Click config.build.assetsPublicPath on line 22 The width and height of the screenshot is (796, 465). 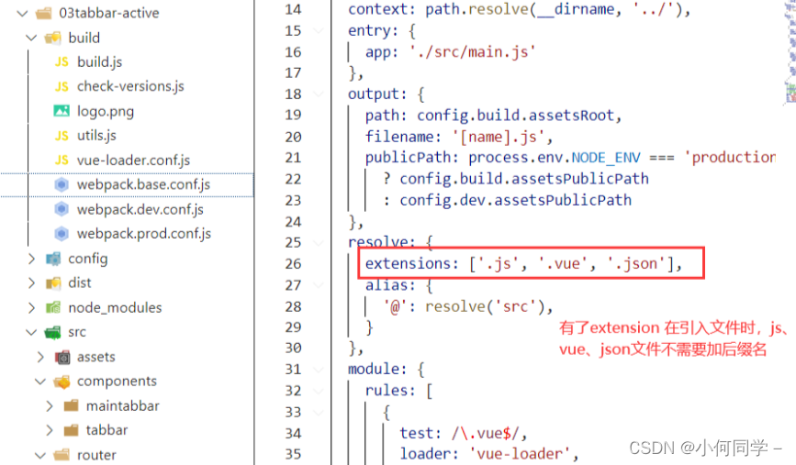(x=524, y=179)
